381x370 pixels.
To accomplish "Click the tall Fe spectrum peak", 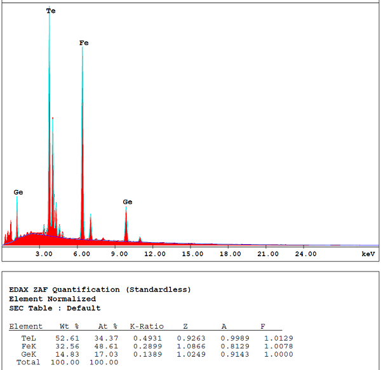I will (x=83, y=142).
